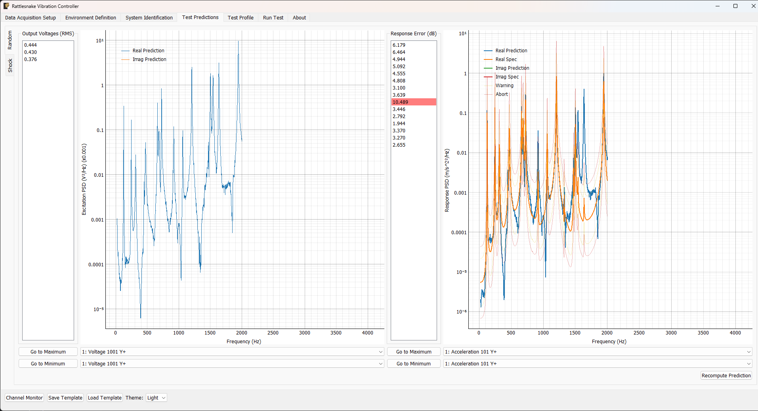Screen dimensions: 758x411
Task: Select the Test Predictions tab
Action: pyautogui.click(x=200, y=17)
